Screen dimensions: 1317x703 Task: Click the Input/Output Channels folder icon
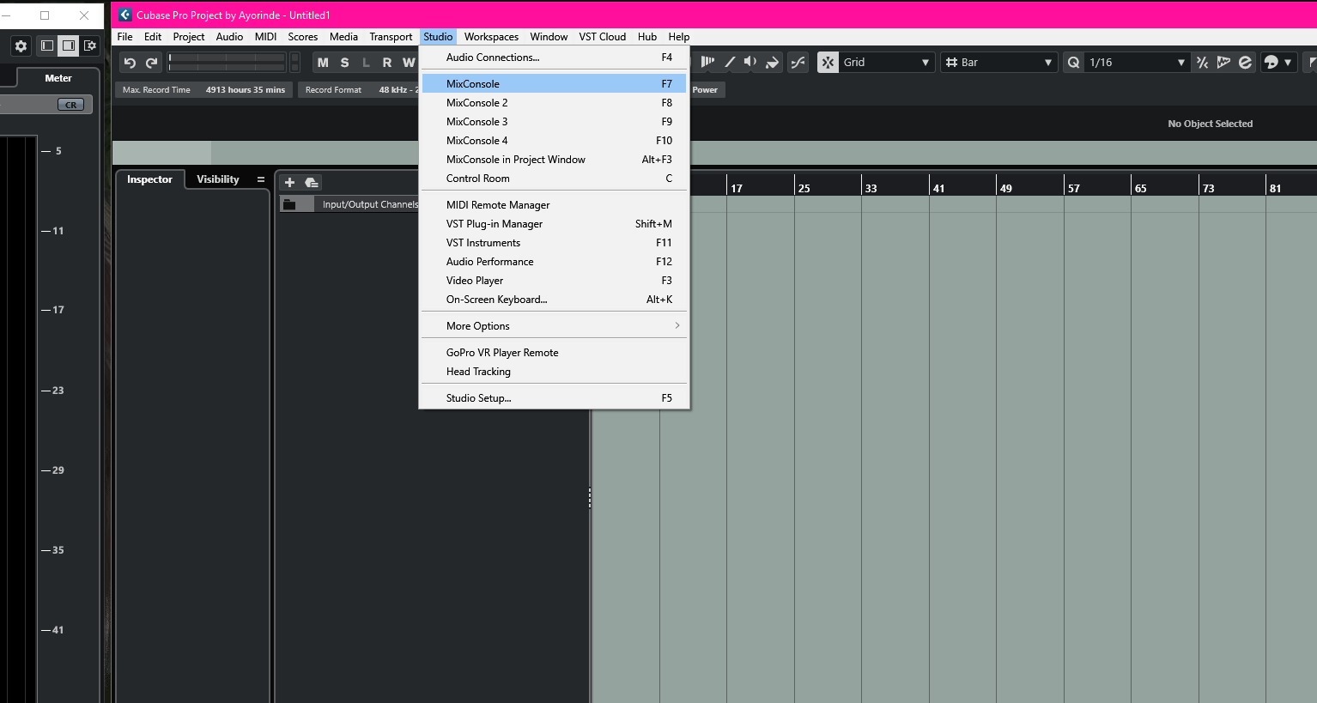click(x=289, y=204)
